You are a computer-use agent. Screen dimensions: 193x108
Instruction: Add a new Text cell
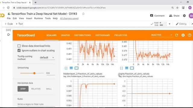pyautogui.click(x=19, y=24)
